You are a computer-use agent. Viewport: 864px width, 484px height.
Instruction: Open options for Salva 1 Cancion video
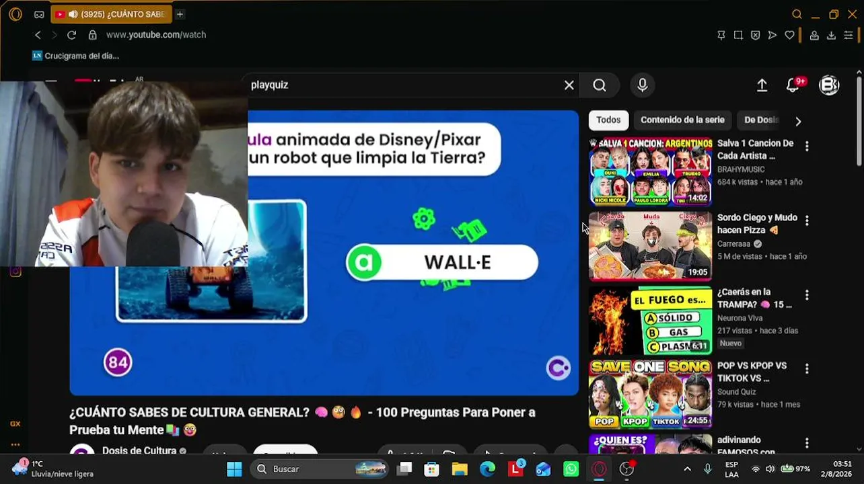tap(807, 146)
